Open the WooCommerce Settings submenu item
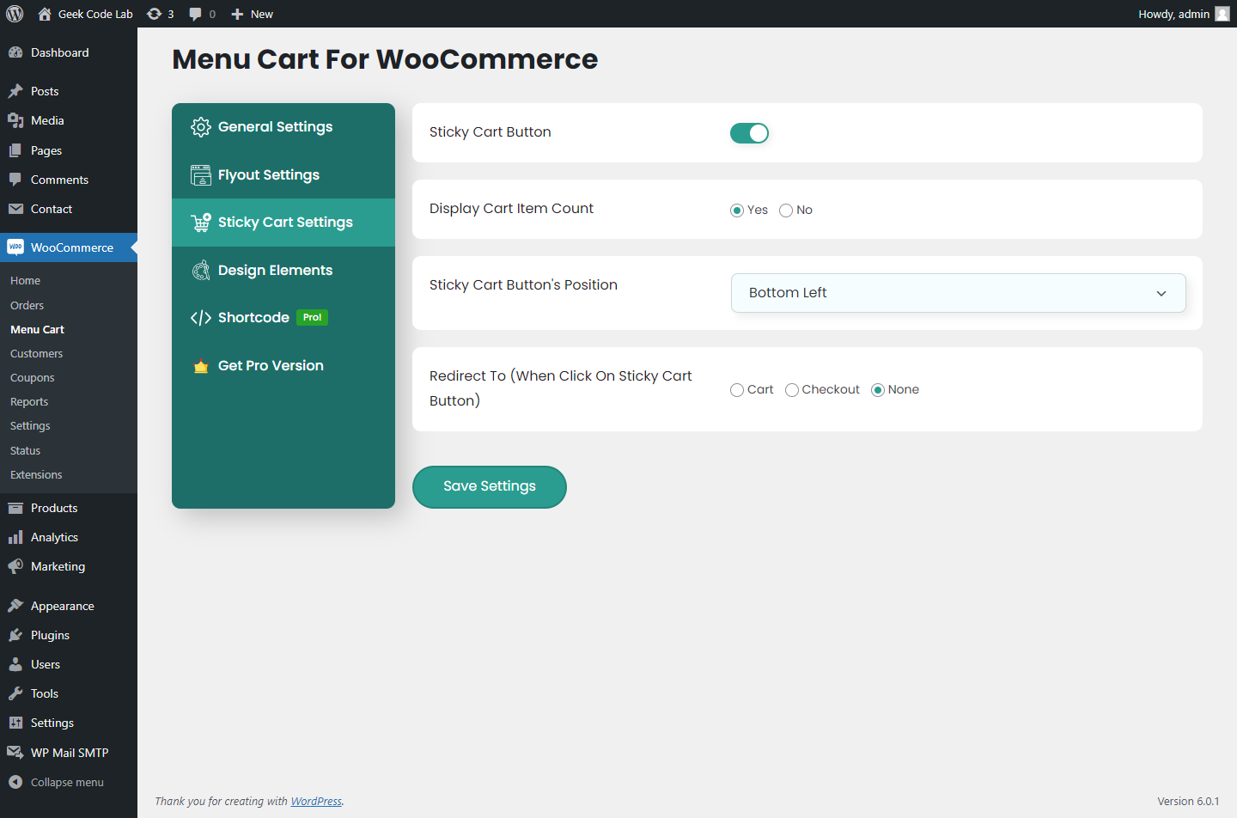 click(x=30, y=425)
